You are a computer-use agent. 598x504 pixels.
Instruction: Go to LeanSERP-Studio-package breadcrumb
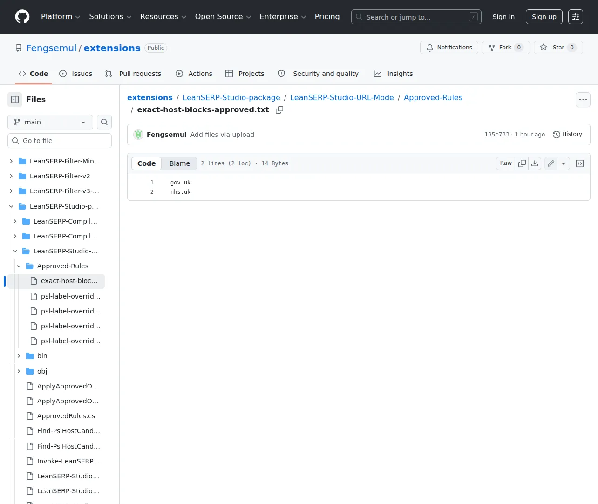coord(231,97)
